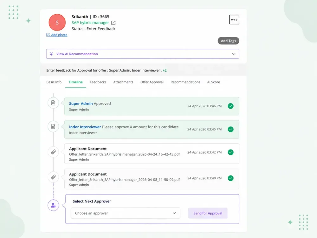This screenshot has width=317, height=238.
Task: Click paperclip icon for 11-50-09 offer letter
Action: (x=53, y=177)
